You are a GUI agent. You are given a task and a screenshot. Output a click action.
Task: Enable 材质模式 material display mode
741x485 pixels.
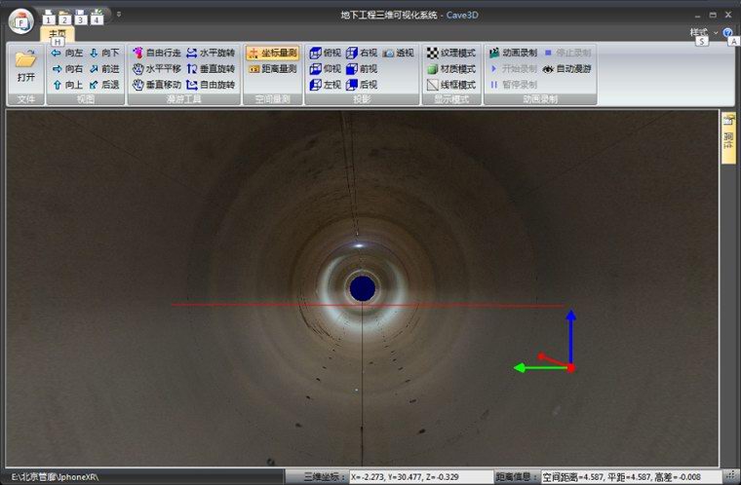pos(451,69)
